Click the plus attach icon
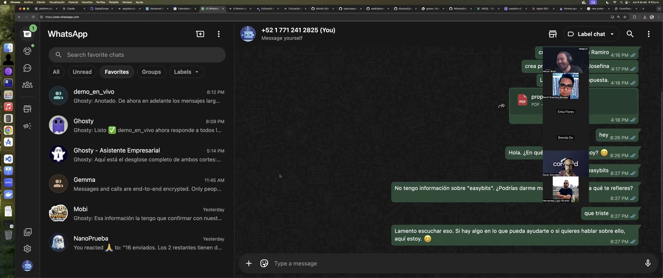Screen dimensions: 663x278 pos(249,263)
